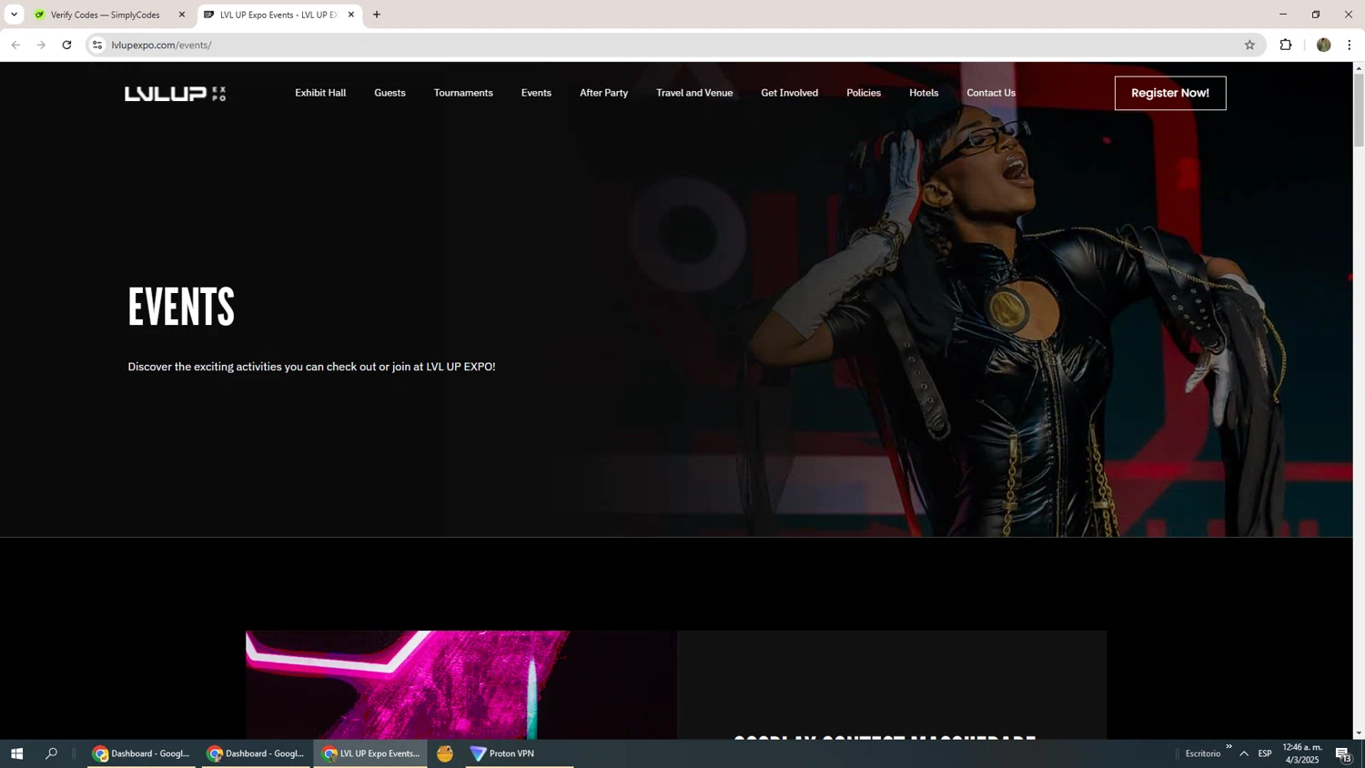The width and height of the screenshot is (1365, 768).
Task: View the Policies page
Action: click(x=864, y=93)
